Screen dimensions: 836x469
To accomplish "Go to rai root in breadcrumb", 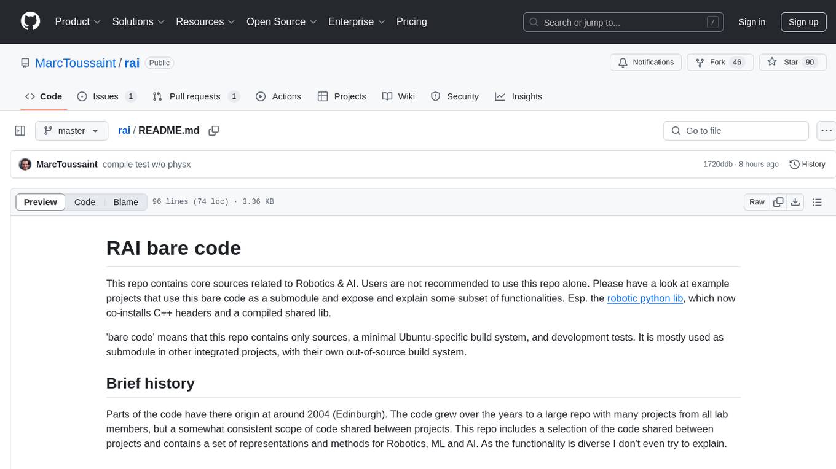I will pyautogui.click(x=124, y=130).
